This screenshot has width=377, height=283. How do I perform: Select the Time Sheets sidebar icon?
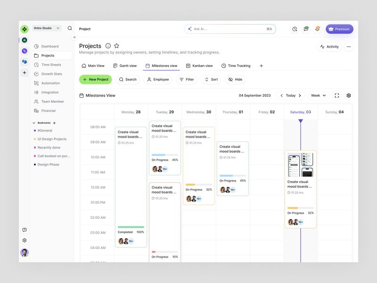tap(49, 65)
